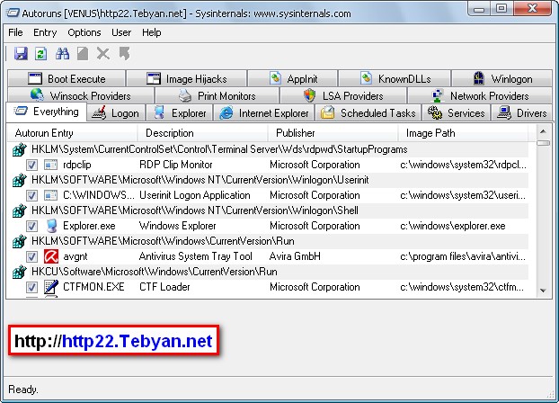Sort by the Image Path column header
Screen dimensions: 559x403
pyautogui.click(x=463, y=133)
